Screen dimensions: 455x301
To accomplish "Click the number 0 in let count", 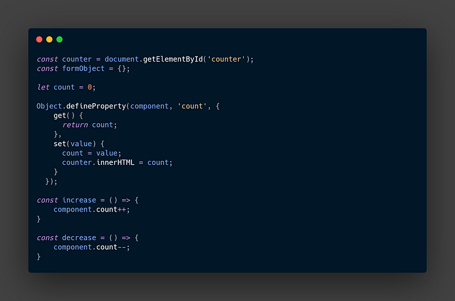I will 90,87.
